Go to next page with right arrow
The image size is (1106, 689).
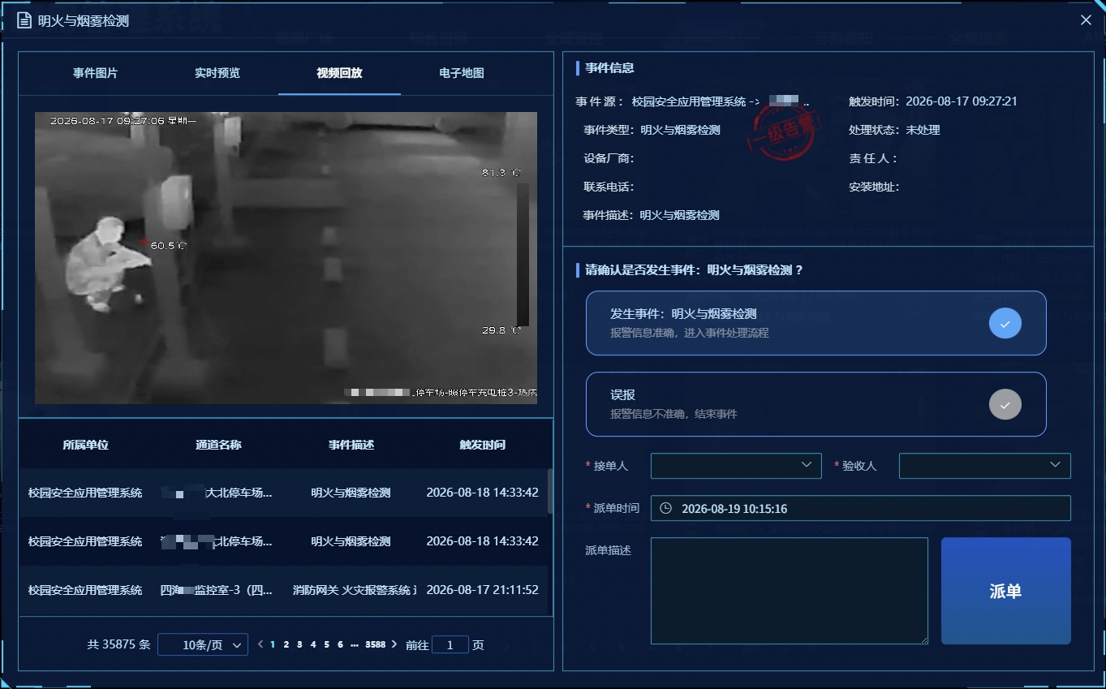[x=394, y=644]
